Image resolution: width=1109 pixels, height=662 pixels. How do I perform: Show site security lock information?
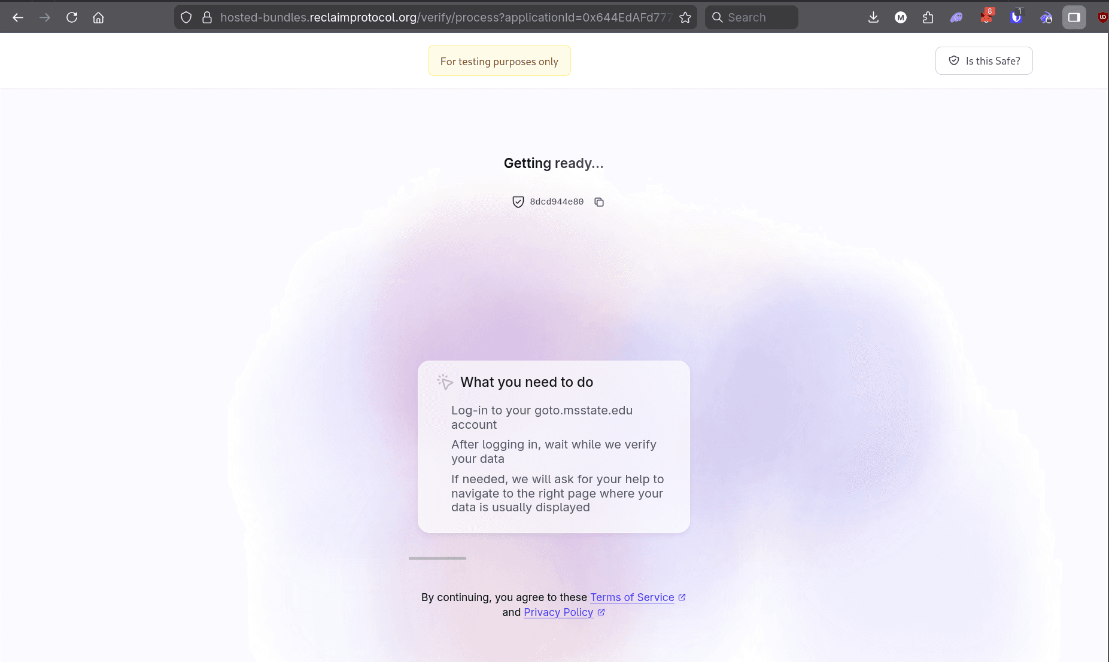click(207, 17)
